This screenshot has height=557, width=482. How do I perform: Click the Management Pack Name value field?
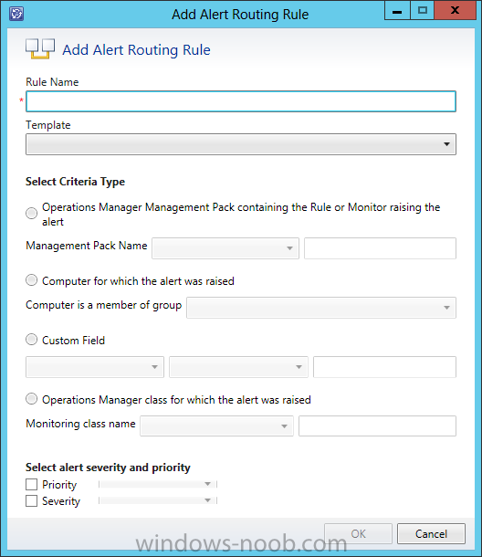tap(380, 248)
